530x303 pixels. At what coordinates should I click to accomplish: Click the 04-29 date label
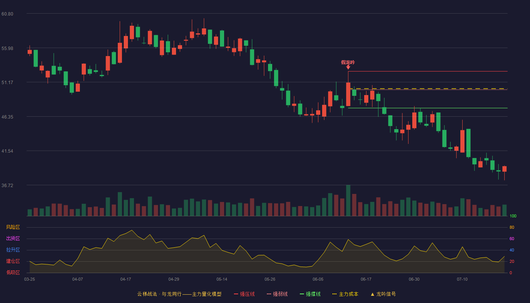[174, 279]
